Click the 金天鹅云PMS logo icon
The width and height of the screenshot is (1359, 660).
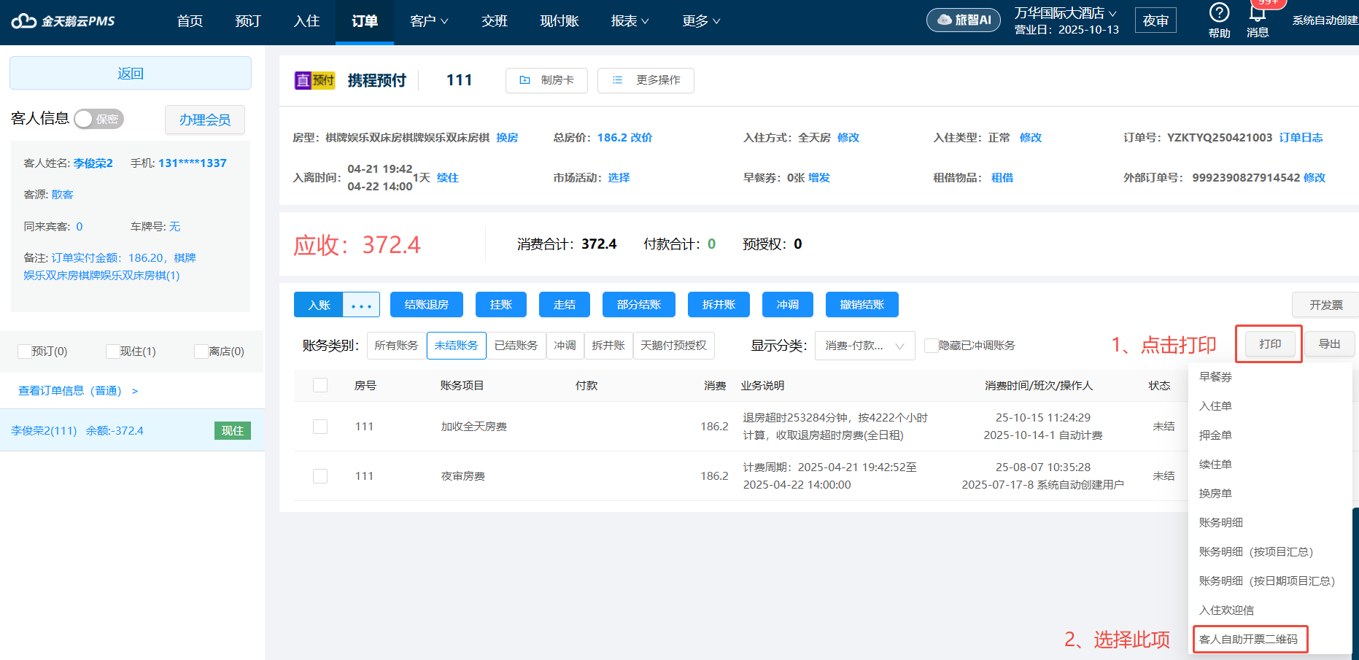coord(23,21)
